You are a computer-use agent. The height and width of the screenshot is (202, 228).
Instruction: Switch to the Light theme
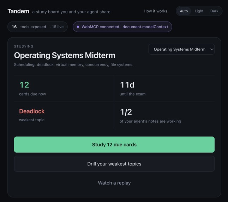[x=199, y=11]
